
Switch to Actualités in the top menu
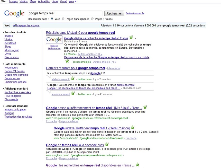(x=44, y=1)
